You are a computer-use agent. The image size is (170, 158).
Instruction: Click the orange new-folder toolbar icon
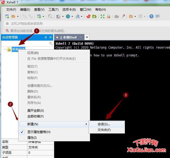tap(131, 16)
